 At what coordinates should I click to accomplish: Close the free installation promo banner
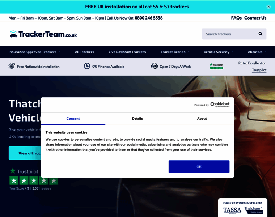(x=268, y=7)
